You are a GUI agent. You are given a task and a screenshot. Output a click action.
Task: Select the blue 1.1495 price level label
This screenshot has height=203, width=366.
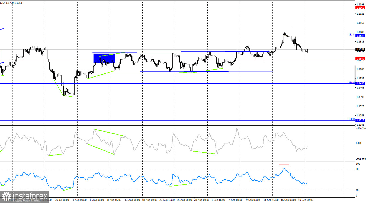[360, 83]
